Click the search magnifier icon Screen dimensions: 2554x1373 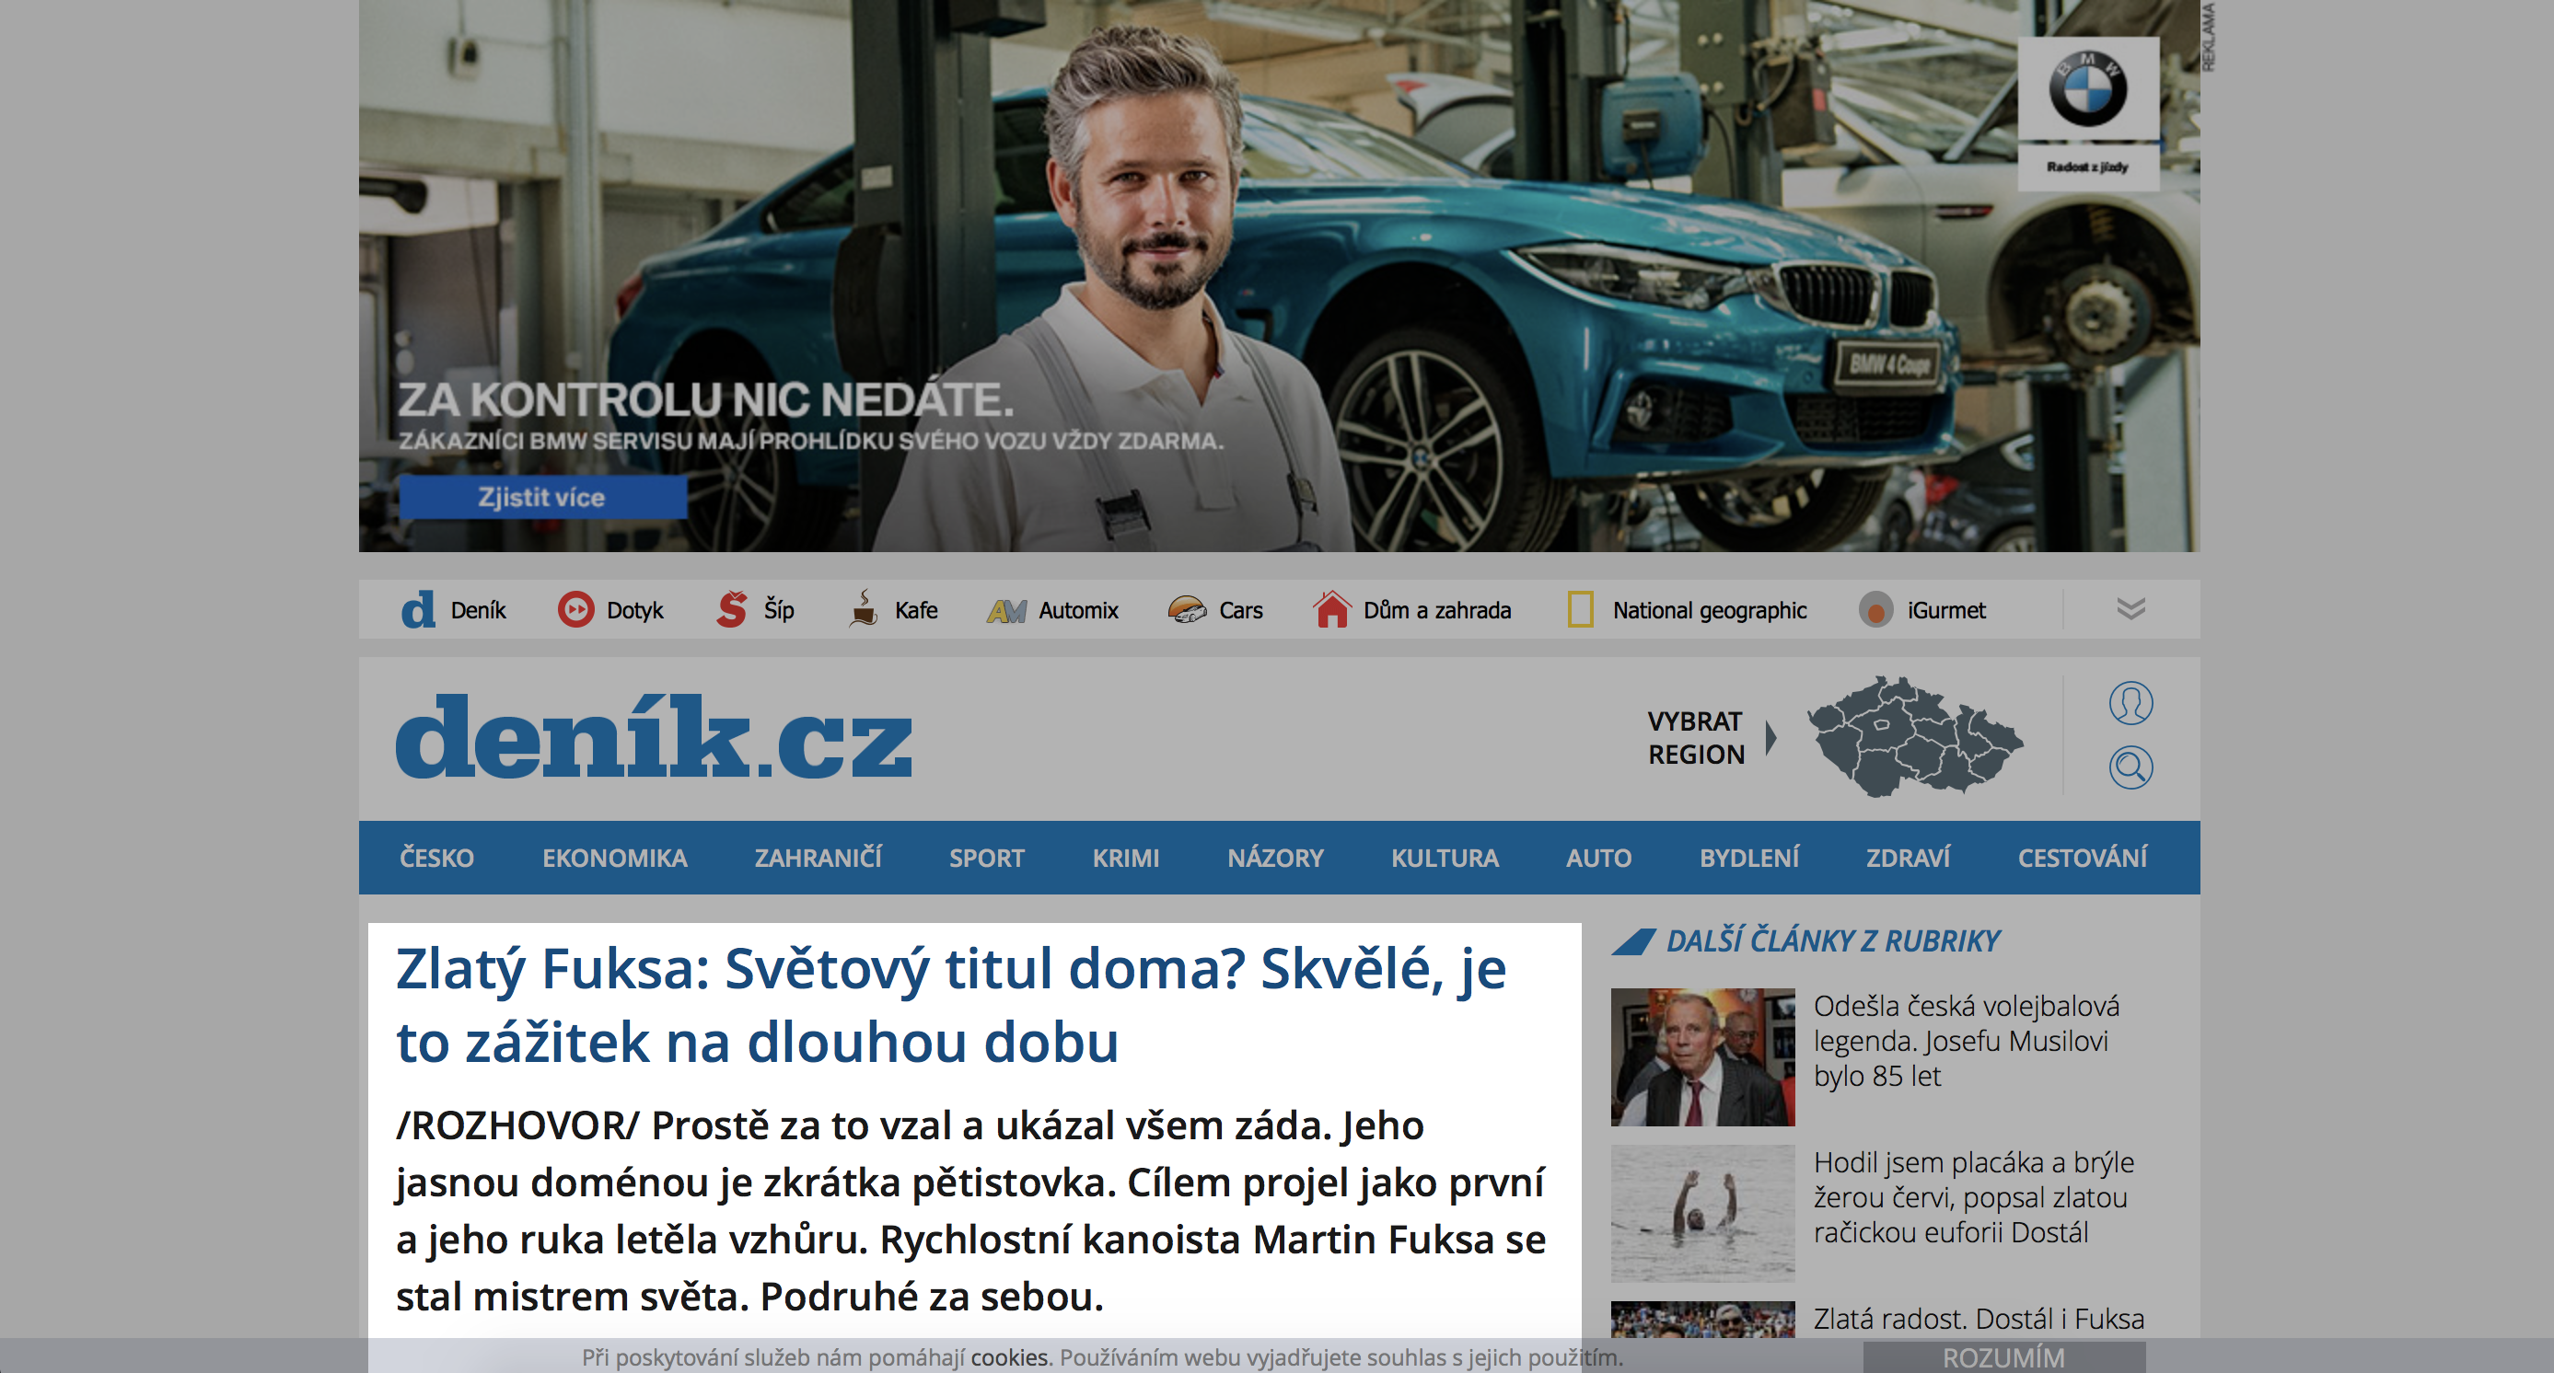(x=2130, y=767)
